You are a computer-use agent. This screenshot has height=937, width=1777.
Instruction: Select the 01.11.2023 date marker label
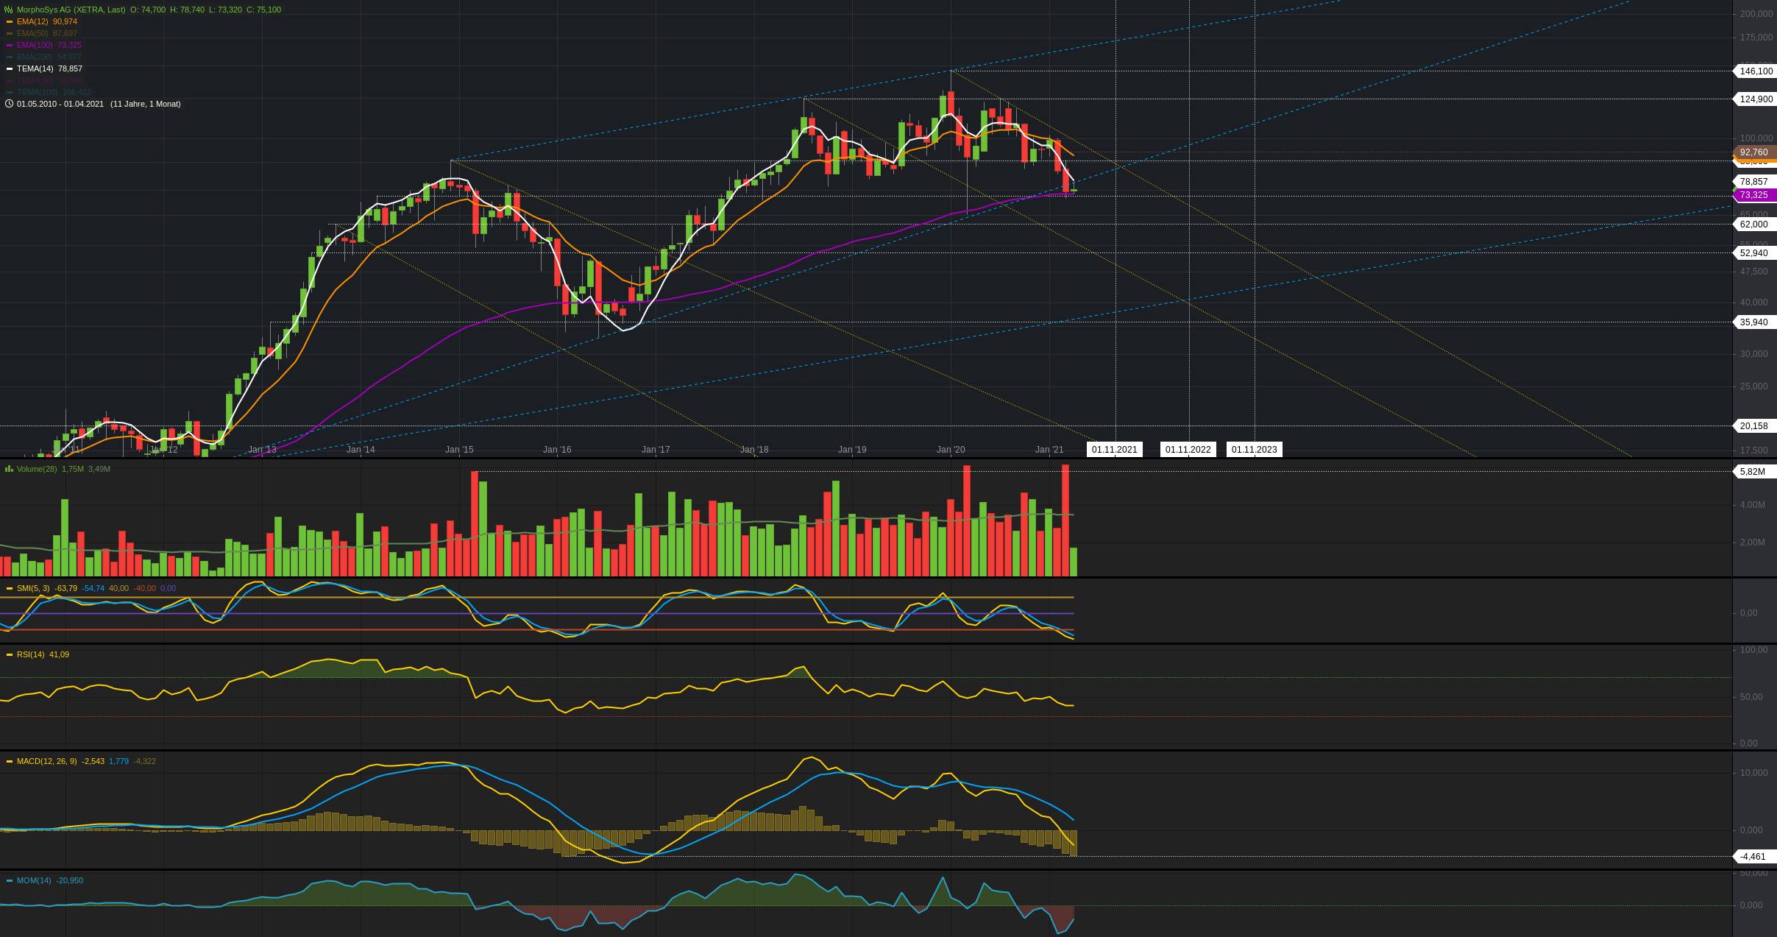coord(1254,450)
